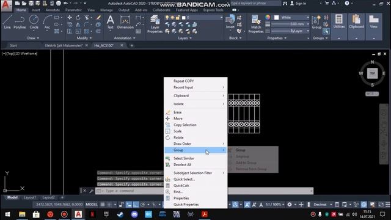The width and height of the screenshot is (391, 220).
Task: Click the Ellipse draw tool icon
Action: click(57, 24)
